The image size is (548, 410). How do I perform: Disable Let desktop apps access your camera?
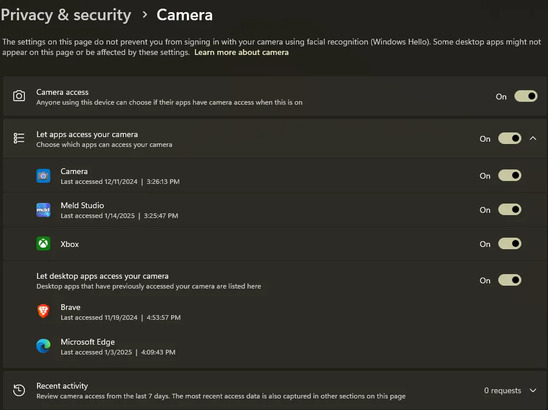point(509,280)
